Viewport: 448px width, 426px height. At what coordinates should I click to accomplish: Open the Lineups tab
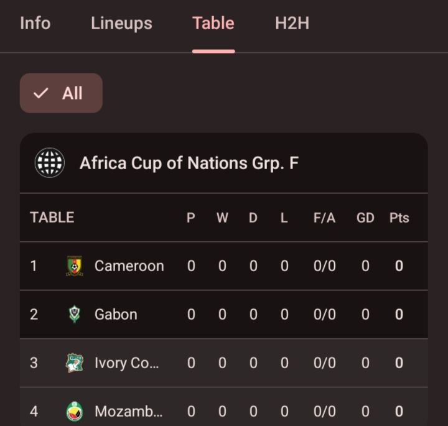point(121,24)
